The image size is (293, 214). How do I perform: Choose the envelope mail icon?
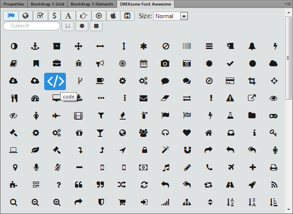click(x=143, y=98)
